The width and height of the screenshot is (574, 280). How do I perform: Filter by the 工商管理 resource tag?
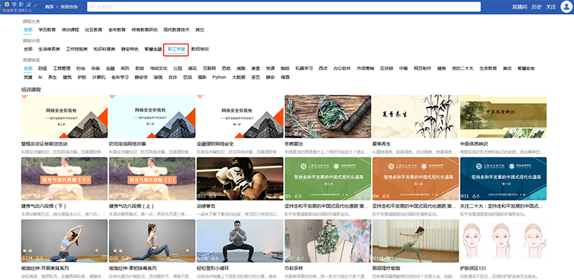pos(62,68)
